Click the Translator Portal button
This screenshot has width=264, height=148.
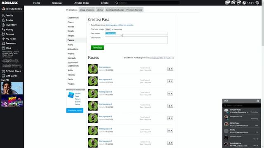point(75,111)
